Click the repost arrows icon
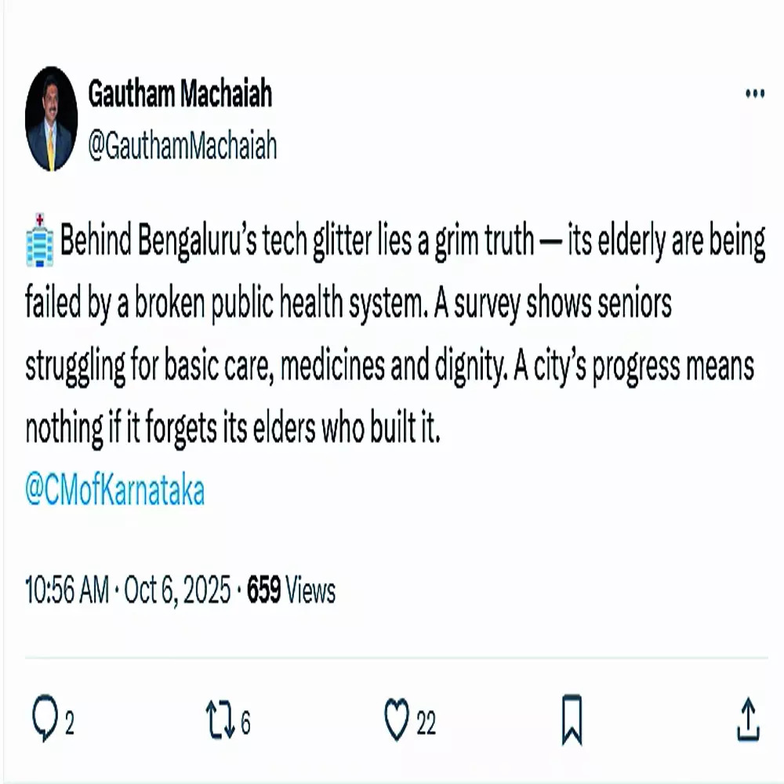784x784 pixels. (220, 718)
